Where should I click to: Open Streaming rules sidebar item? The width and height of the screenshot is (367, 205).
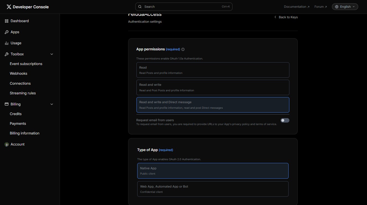point(23,93)
